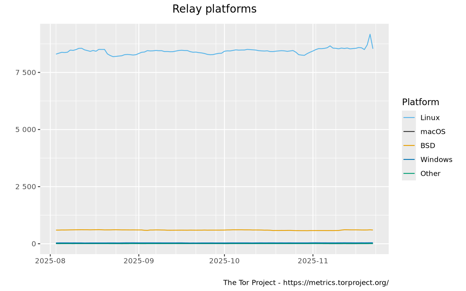This screenshot has width=466, height=291.
Task: Open the macOS legend entry options
Action: coord(433,132)
